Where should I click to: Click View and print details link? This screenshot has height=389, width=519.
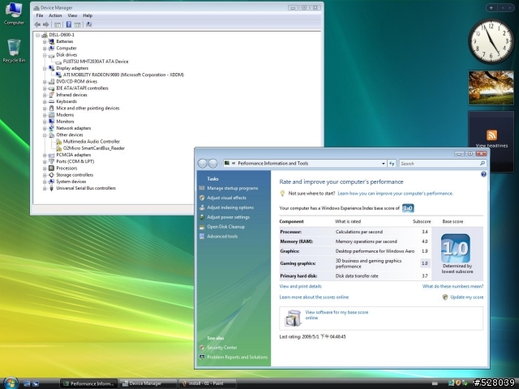pyautogui.click(x=300, y=286)
